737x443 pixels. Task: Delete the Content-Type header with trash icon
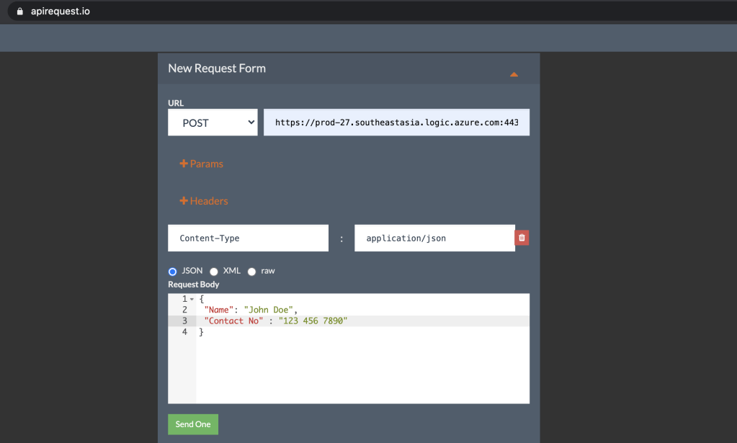[522, 238]
